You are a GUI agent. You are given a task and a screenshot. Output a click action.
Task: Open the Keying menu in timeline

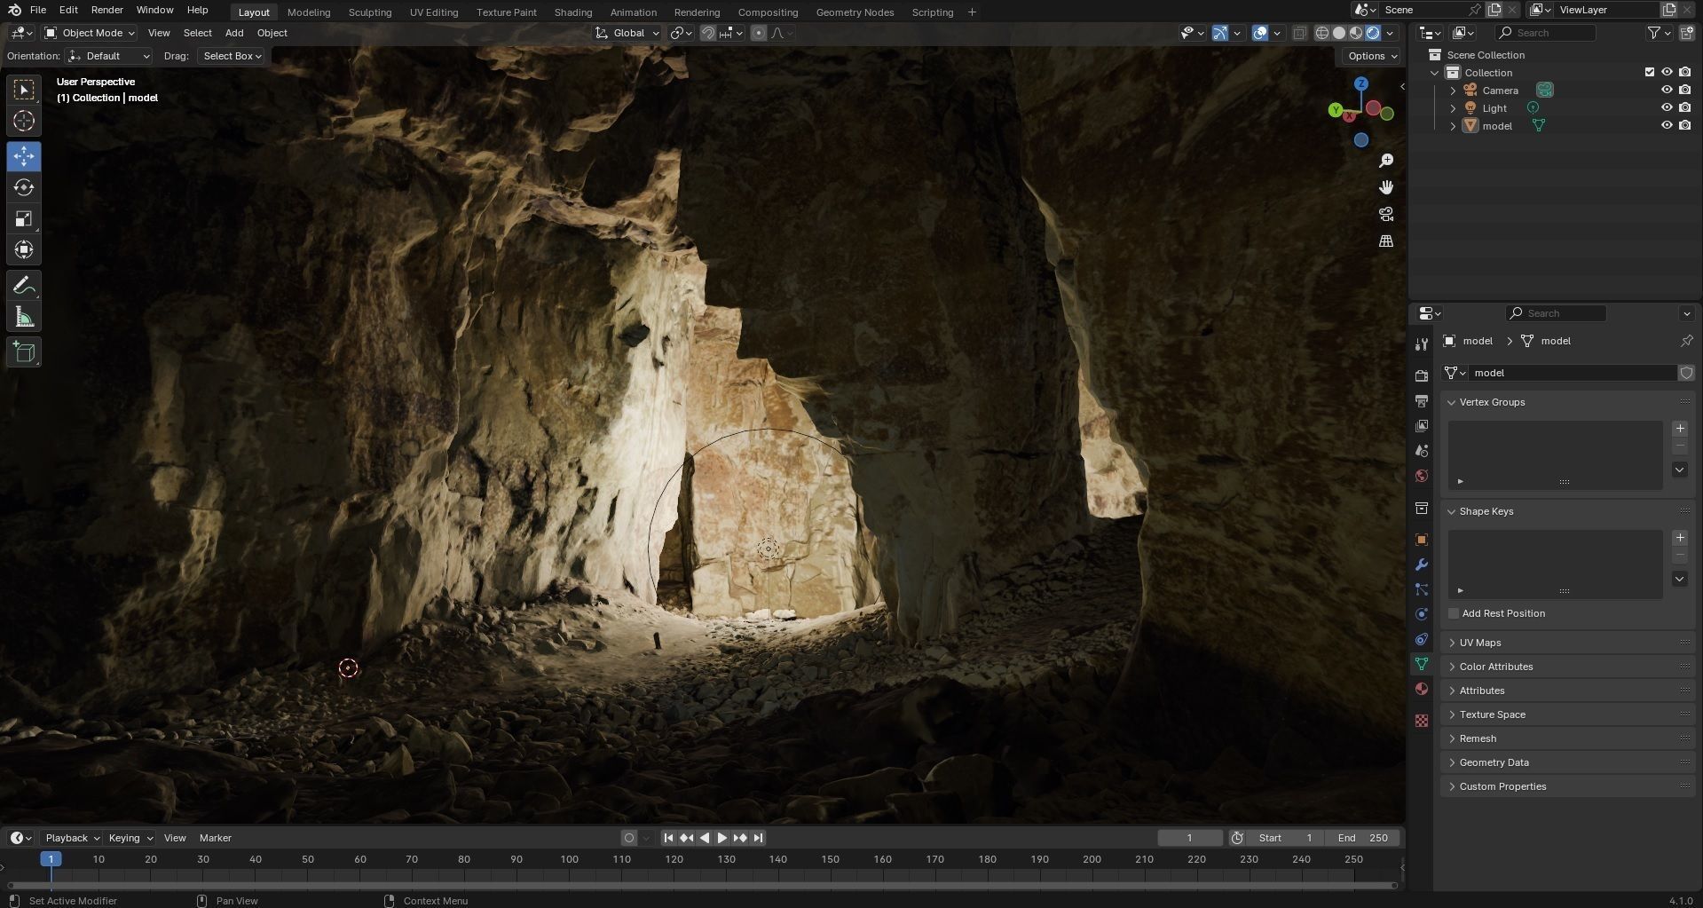click(130, 838)
